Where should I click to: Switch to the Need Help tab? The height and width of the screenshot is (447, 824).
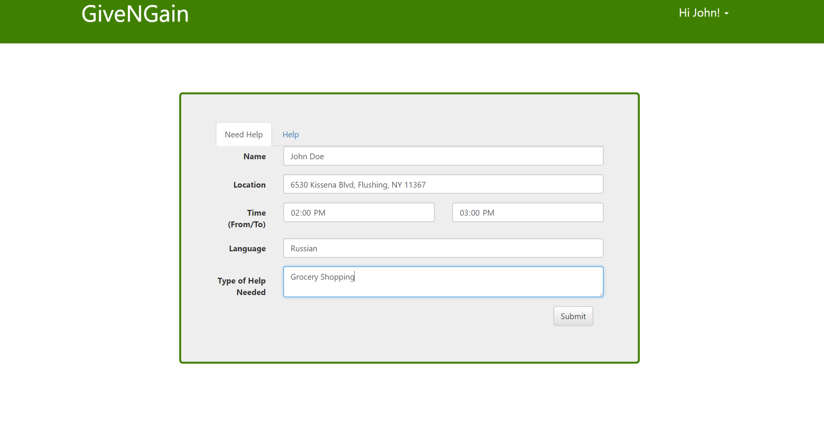[244, 135]
